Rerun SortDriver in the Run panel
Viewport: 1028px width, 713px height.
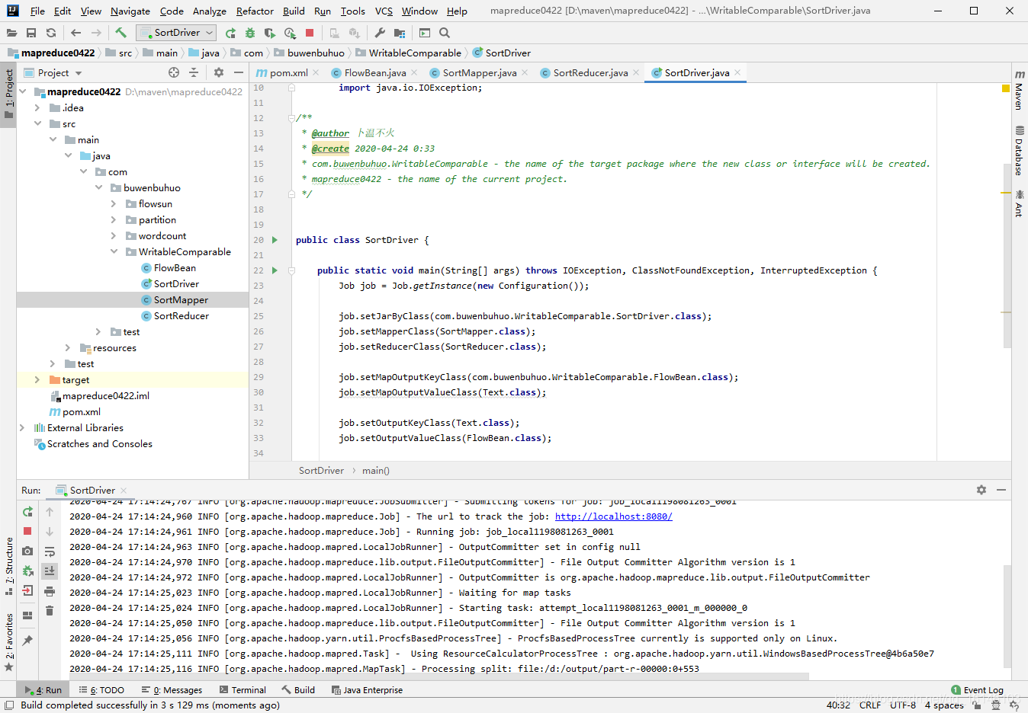(x=27, y=512)
